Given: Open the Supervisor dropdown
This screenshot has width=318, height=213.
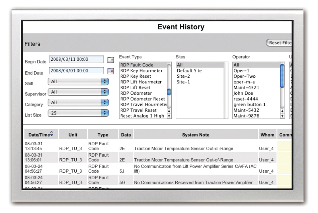Looking at the screenshot, I should pyautogui.click(x=105, y=92).
